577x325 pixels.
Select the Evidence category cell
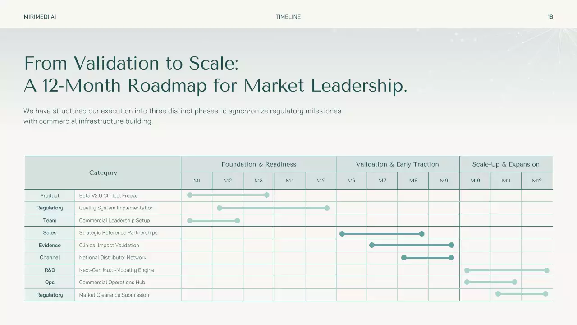pyautogui.click(x=50, y=245)
